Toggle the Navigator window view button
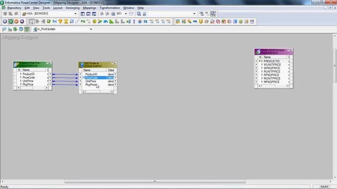The image size is (337, 189). pos(83,14)
